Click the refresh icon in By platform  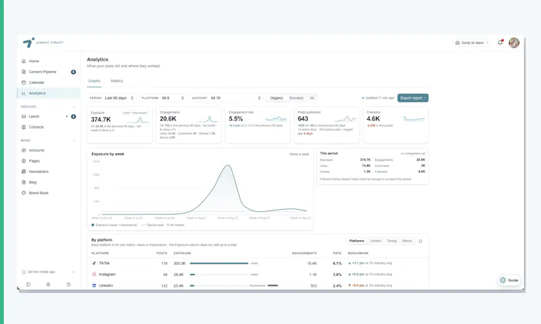click(x=420, y=241)
